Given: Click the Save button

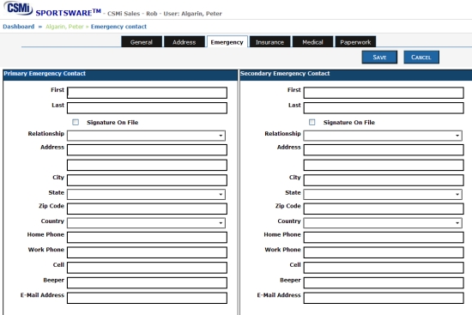Looking at the screenshot, I should click(x=379, y=58).
